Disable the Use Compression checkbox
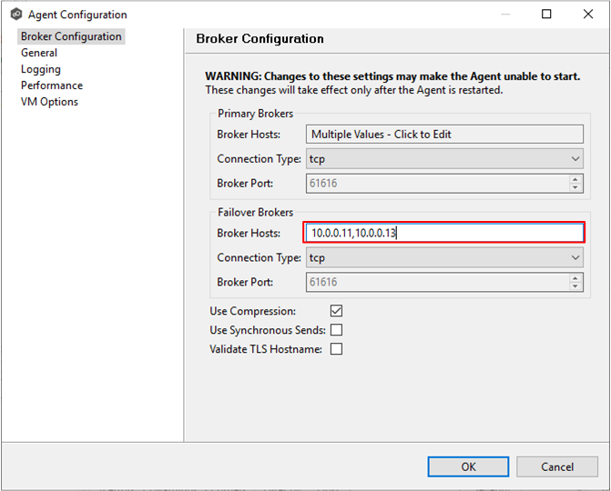The width and height of the screenshot is (611, 491). pos(336,311)
